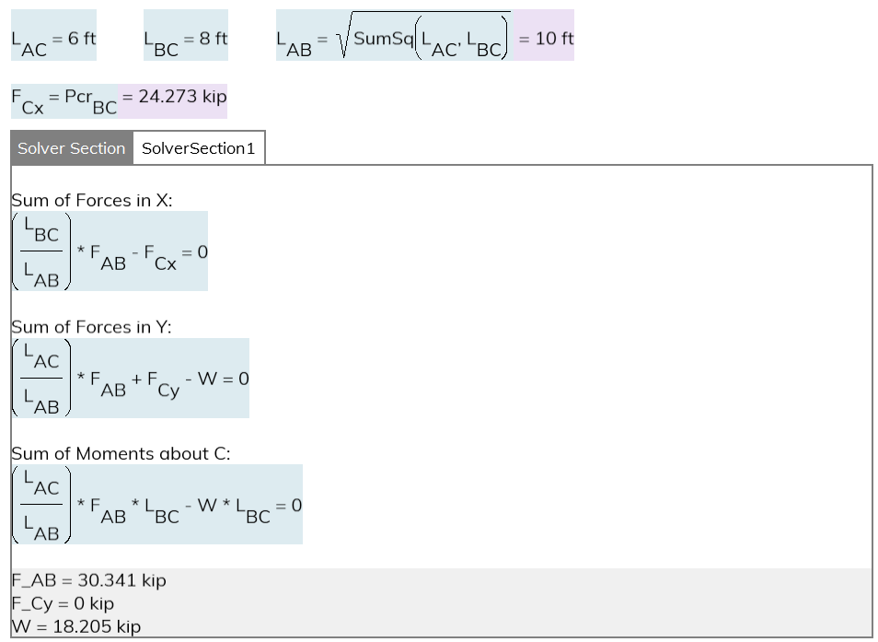Screen dimensions: 878x642
Task: Switch to the Solver Section tab
Action: (x=72, y=148)
